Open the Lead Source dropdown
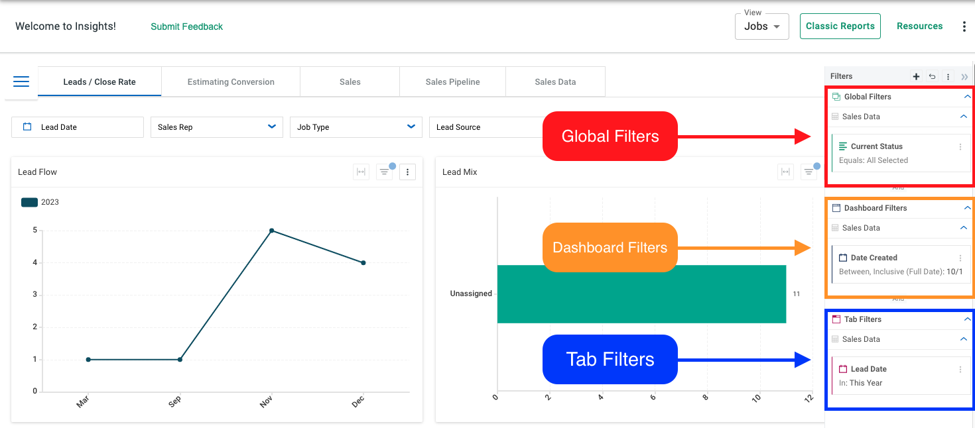Viewport: 975px width, 428px height. click(486, 127)
